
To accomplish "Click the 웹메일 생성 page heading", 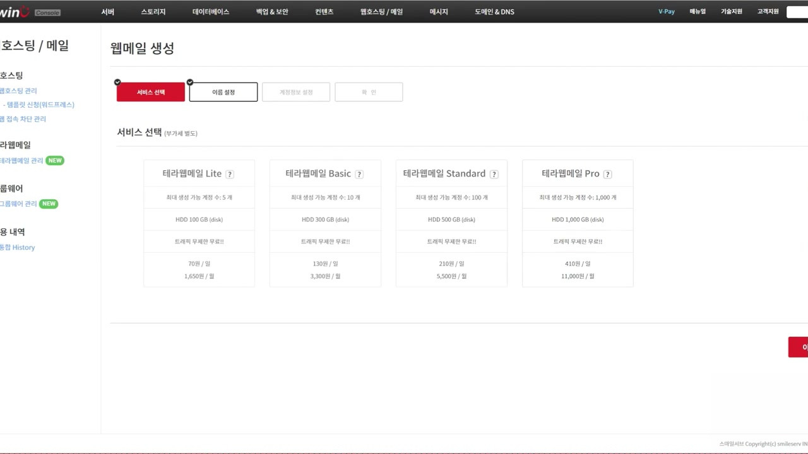I will [x=142, y=49].
